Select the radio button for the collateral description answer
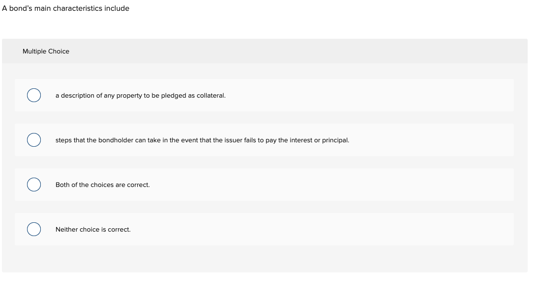The height and width of the screenshot is (292, 537). (x=34, y=95)
